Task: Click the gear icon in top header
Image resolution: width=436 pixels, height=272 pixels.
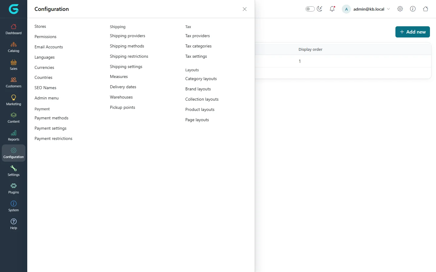Action: tap(400, 9)
